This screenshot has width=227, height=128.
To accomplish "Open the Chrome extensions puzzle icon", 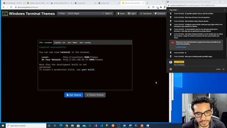I will (x=161, y=7).
